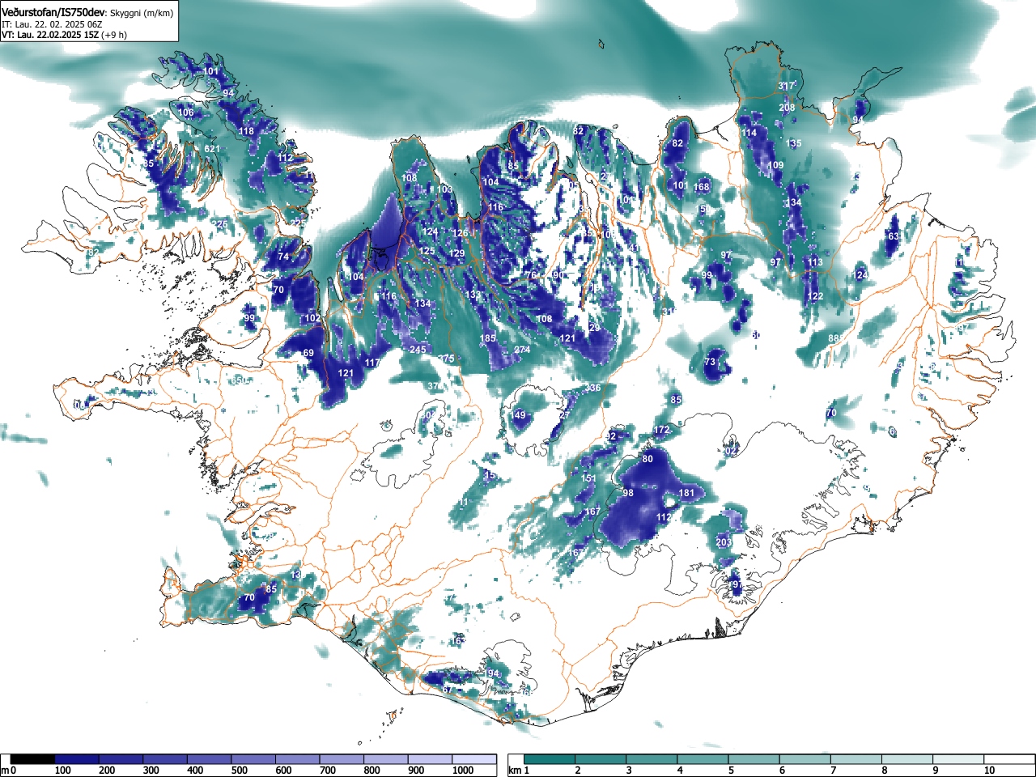The height and width of the screenshot is (777, 1036).
Task: Click the 'IT: Lau. 22. 02. 2025 06Z' line
Action: tap(52, 24)
